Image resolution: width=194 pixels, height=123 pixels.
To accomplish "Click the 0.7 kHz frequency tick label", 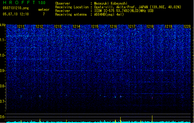I will tap(3, 101).
